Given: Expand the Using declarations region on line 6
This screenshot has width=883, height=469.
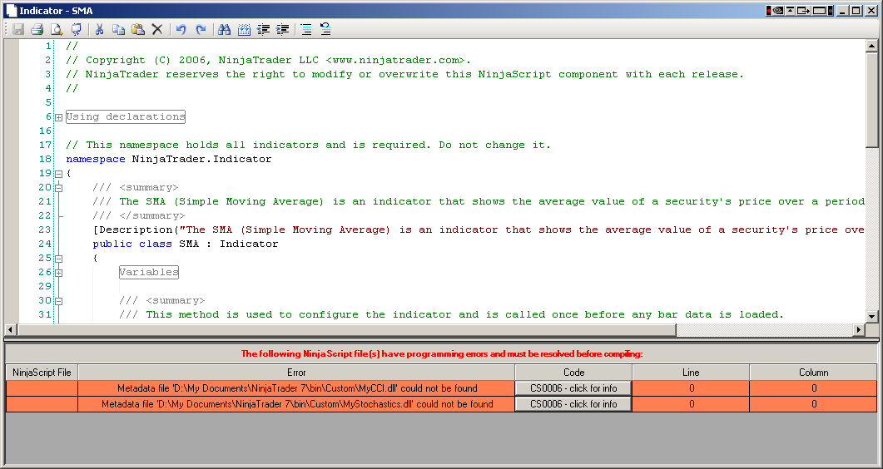Looking at the screenshot, I should click(x=58, y=117).
